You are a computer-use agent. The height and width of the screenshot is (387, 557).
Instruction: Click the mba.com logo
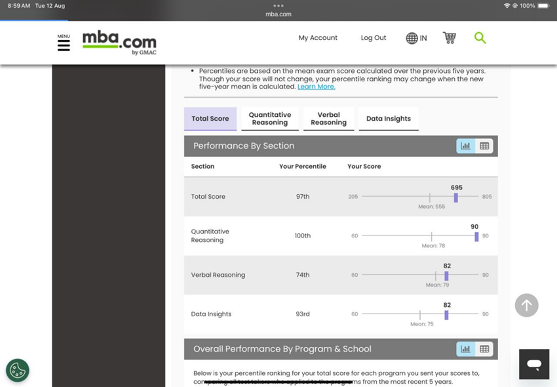tap(119, 43)
